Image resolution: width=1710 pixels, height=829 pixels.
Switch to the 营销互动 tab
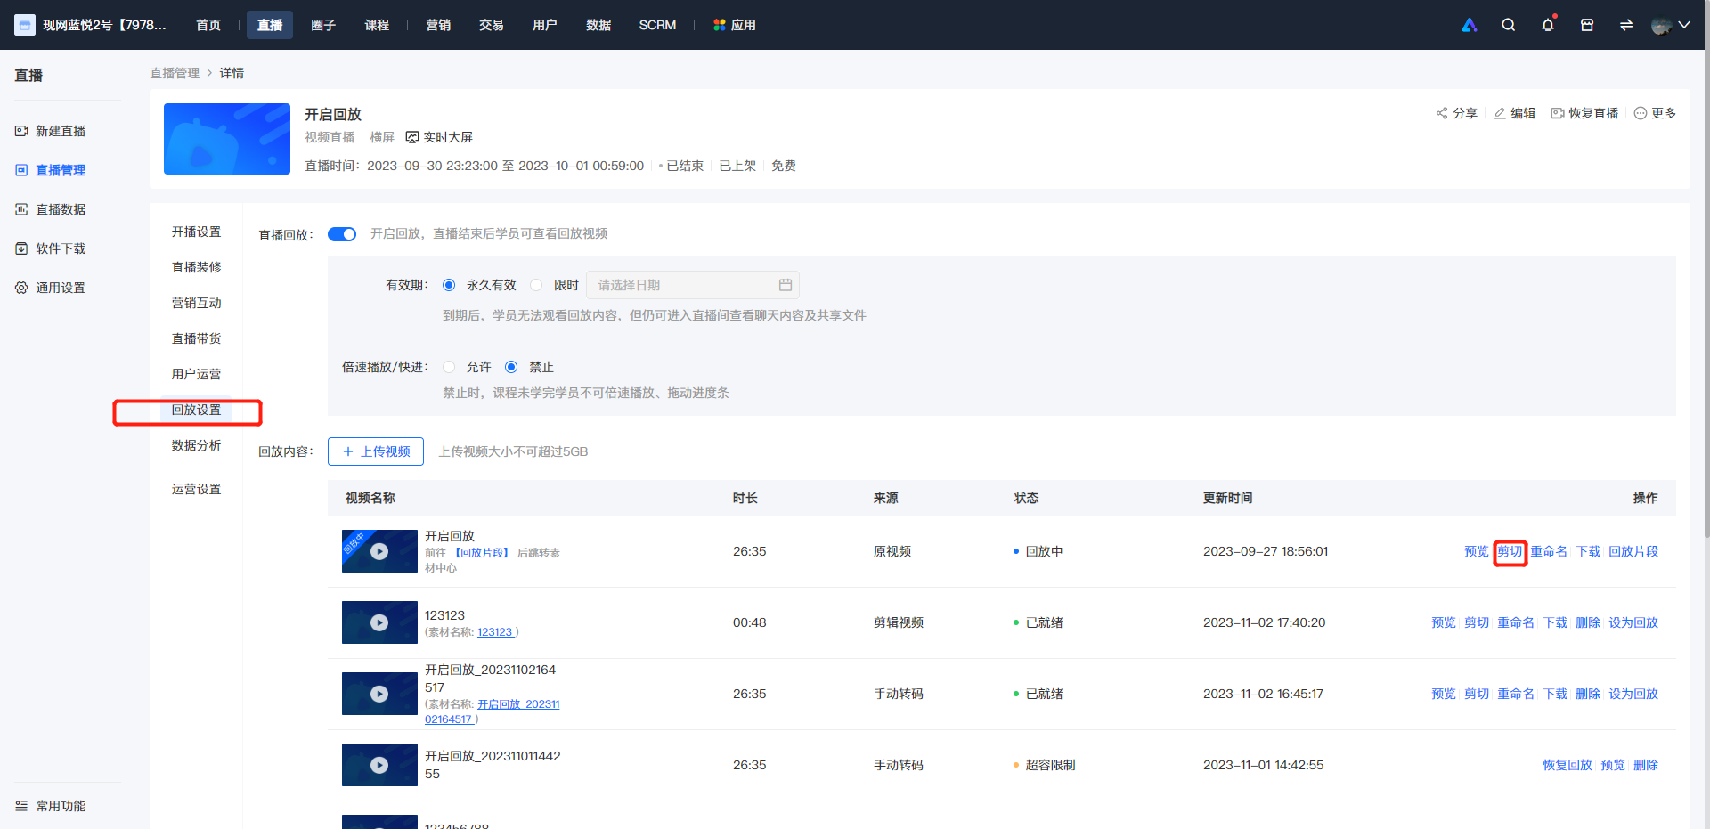coord(196,303)
